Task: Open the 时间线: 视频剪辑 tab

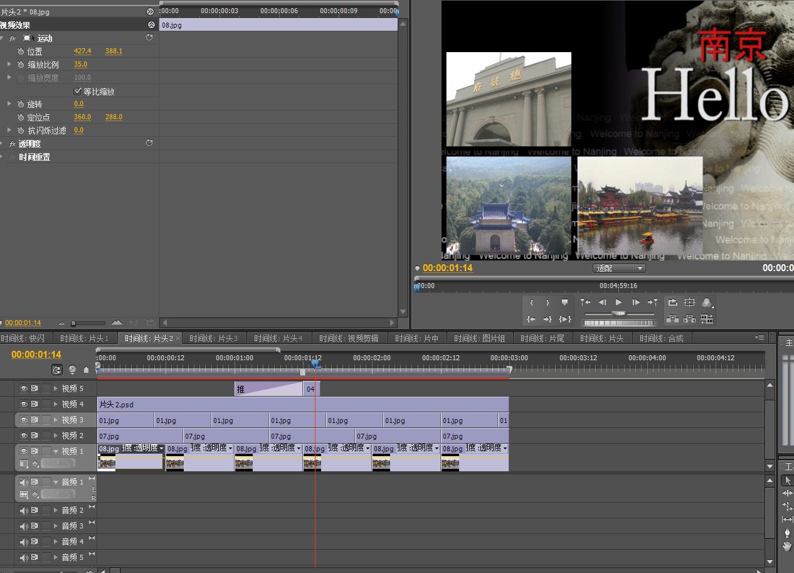Action: coord(349,338)
